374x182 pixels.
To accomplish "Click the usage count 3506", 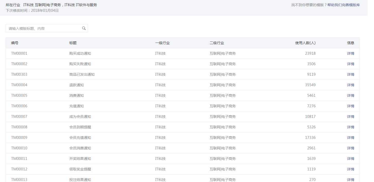I will click(x=311, y=64).
